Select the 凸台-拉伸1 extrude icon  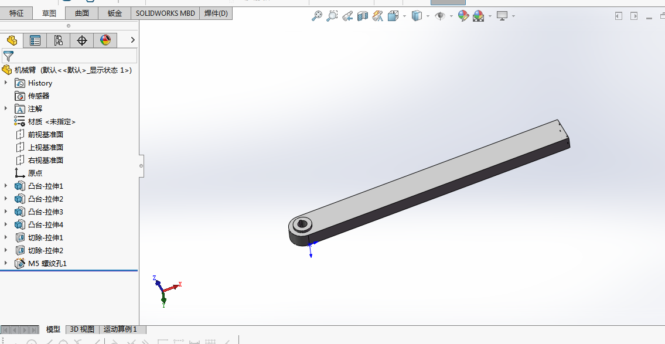point(19,186)
